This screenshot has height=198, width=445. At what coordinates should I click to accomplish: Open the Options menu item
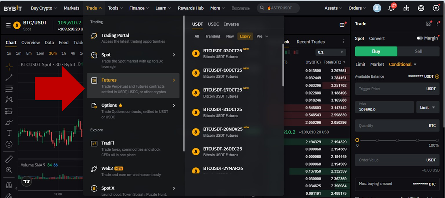coord(133,111)
